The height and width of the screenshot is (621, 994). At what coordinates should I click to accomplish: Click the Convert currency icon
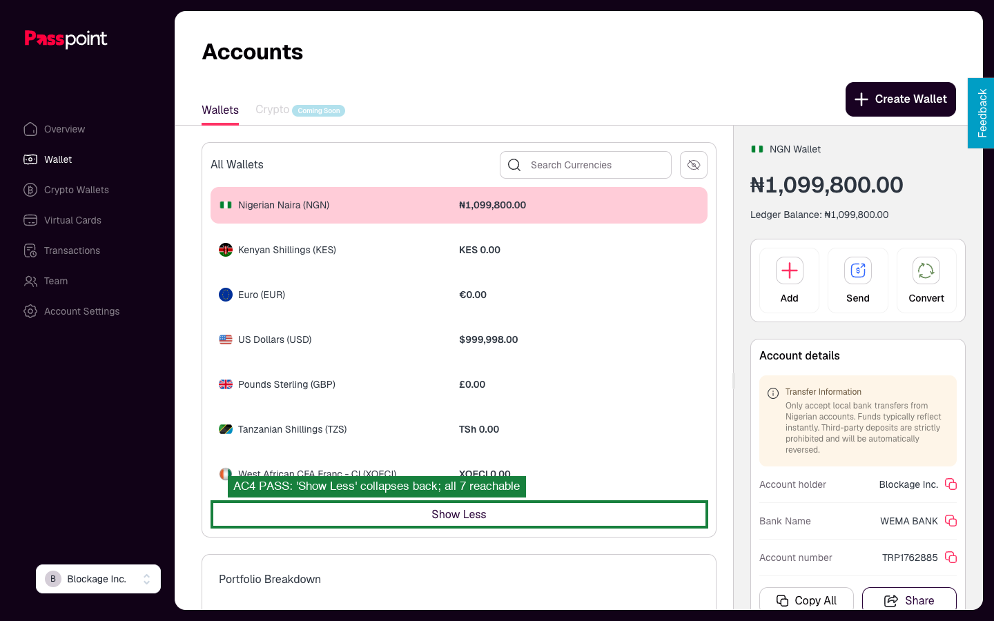(x=926, y=270)
